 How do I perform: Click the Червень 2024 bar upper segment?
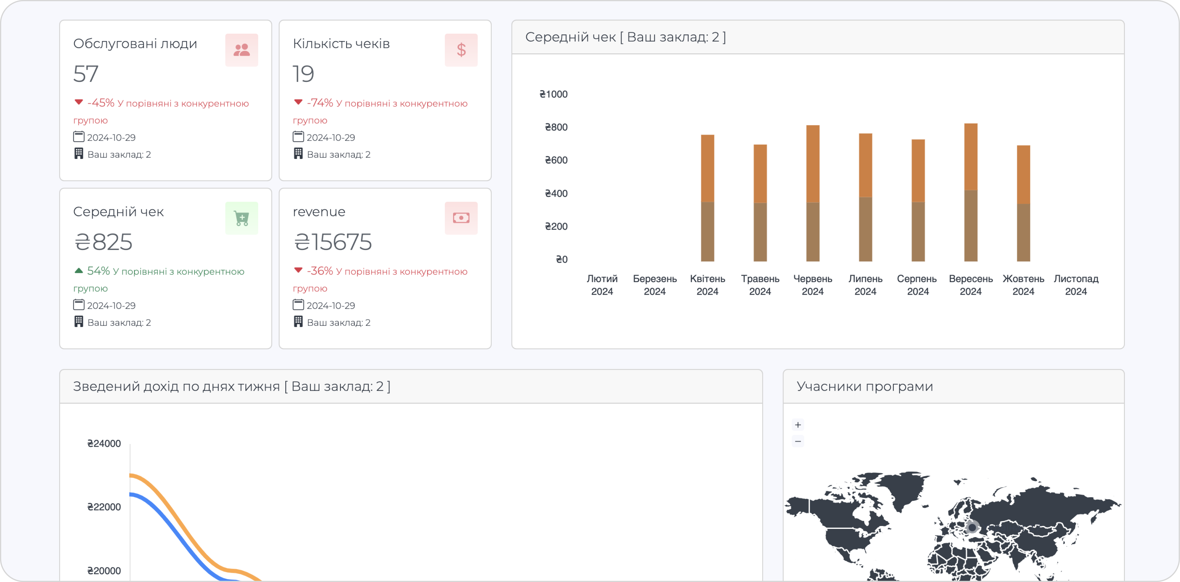point(813,164)
